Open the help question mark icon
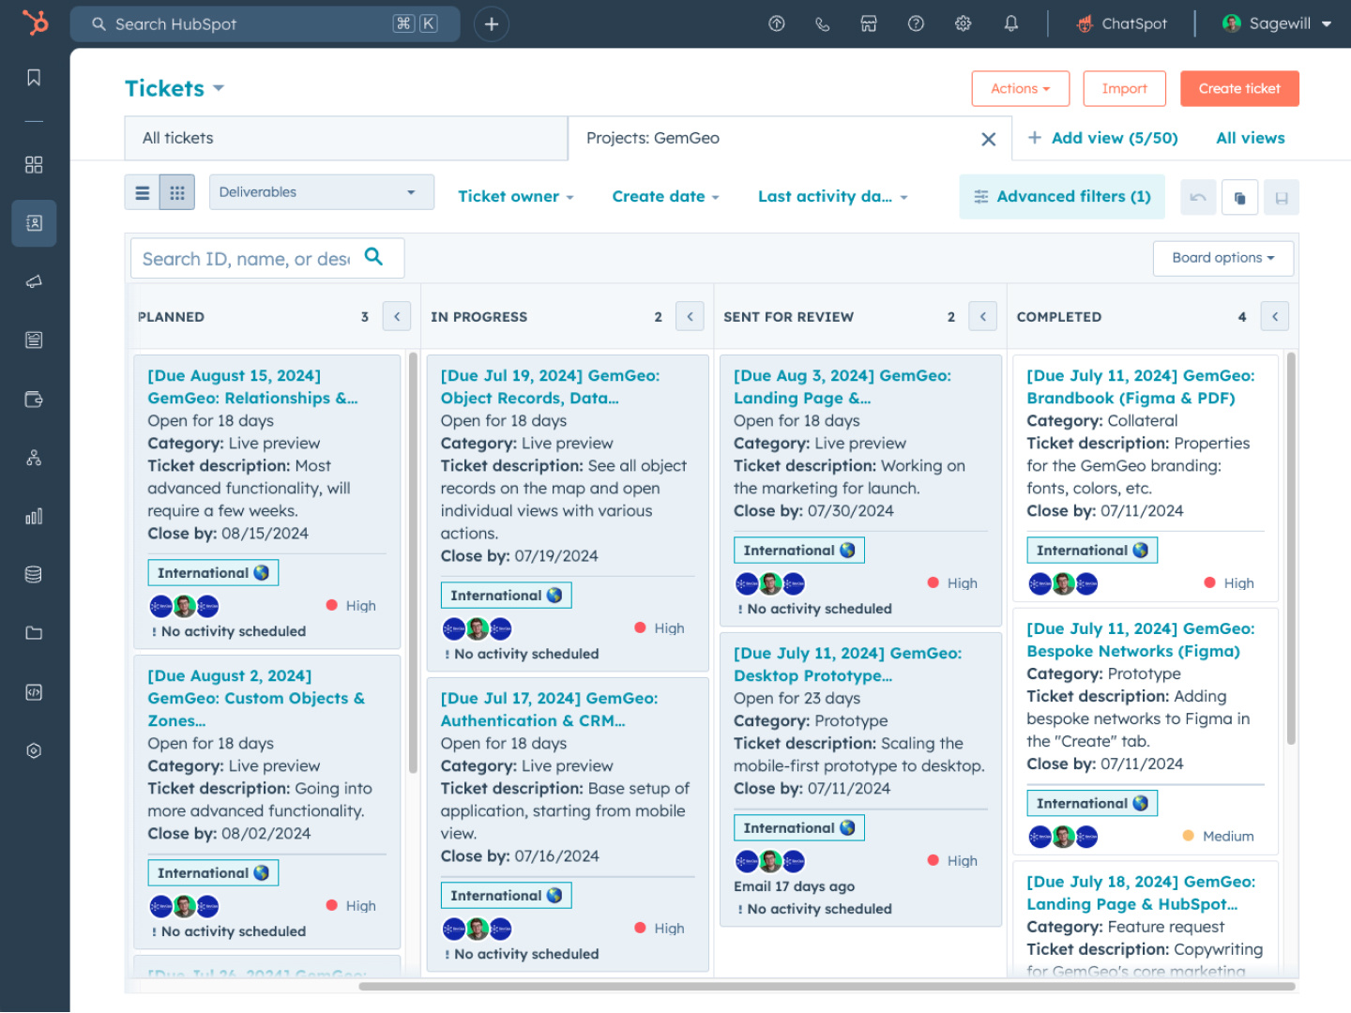 click(917, 24)
